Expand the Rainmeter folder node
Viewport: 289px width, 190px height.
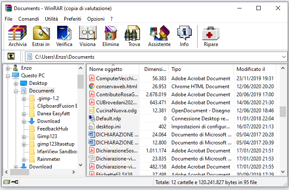click(x=24, y=160)
